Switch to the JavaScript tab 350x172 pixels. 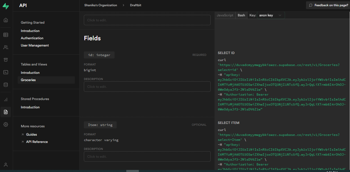[225, 15]
